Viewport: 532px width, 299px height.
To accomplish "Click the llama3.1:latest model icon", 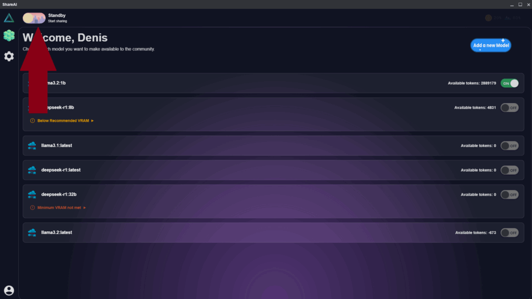I will [32, 146].
